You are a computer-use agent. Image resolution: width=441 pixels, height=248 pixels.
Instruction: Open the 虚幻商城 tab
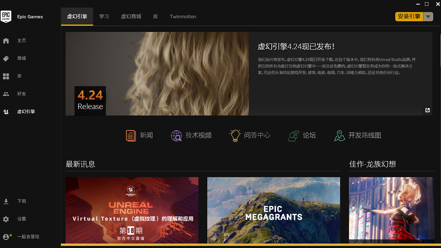click(131, 17)
